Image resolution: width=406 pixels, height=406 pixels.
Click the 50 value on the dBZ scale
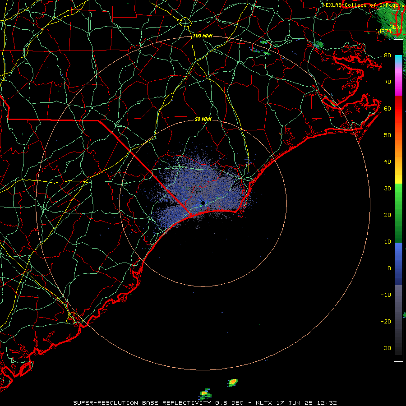click(388, 135)
